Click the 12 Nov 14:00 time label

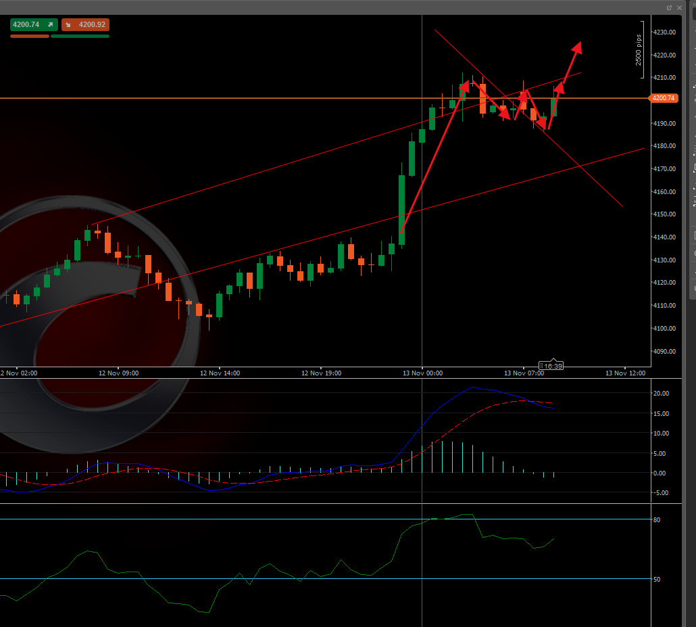pyautogui.click(x=220, y=373)
